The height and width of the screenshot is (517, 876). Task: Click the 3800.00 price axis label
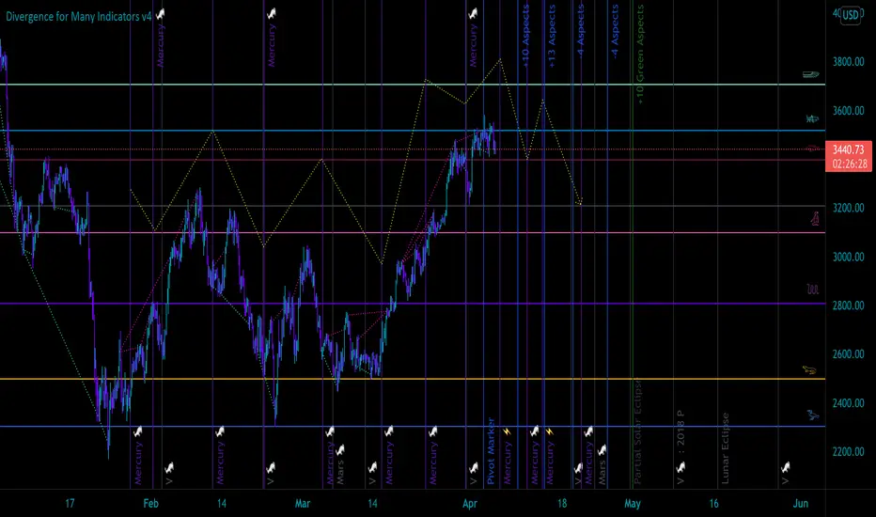click(848, 61)
